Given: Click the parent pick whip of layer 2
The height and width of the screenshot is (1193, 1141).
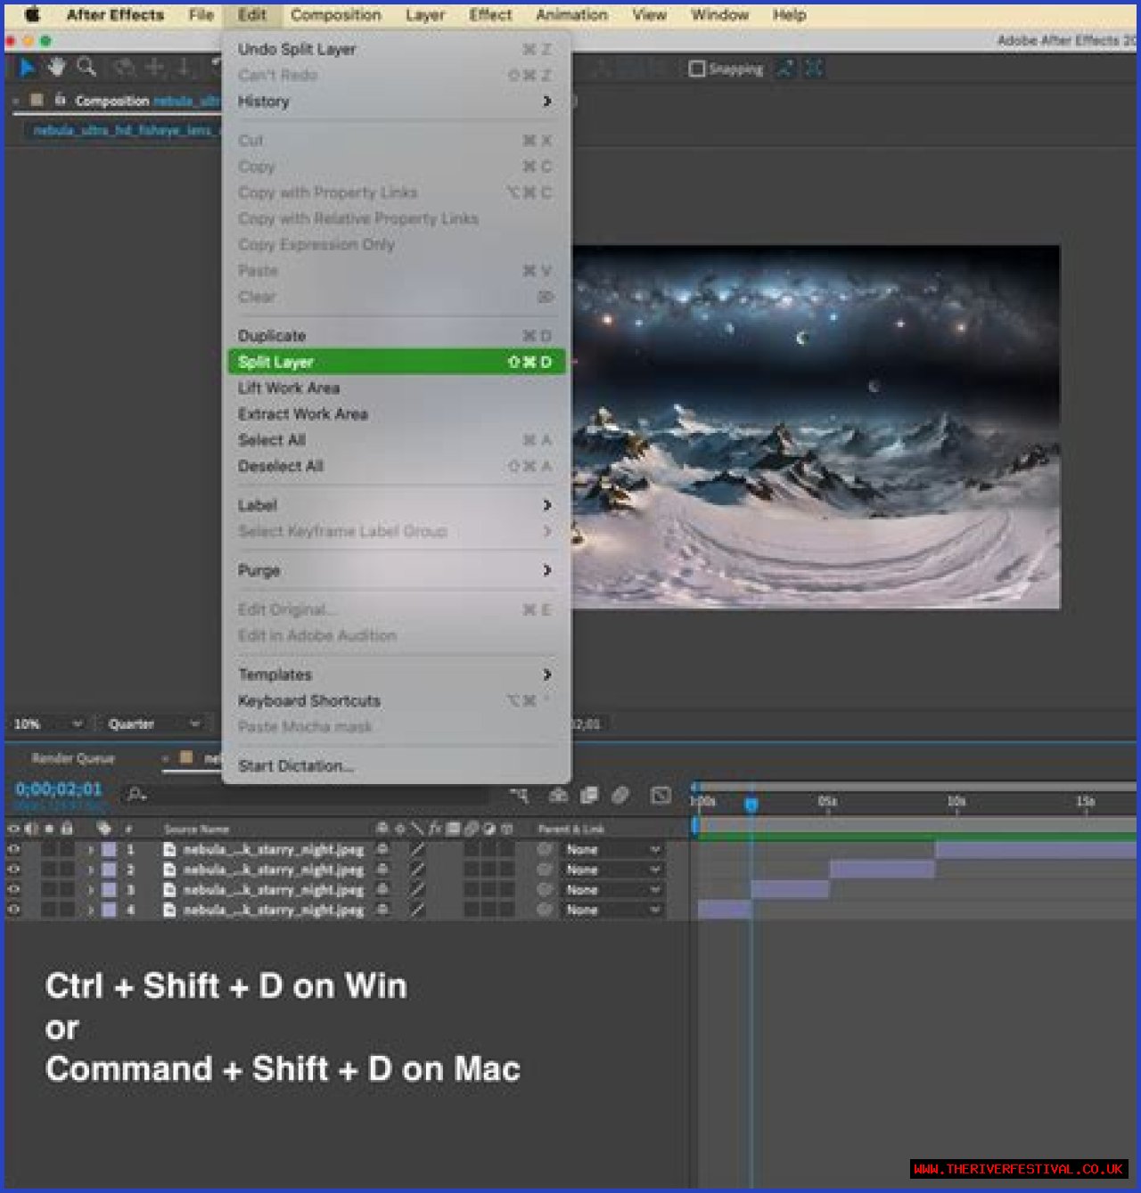Looking at the screenshot, I should click(545, 870).
